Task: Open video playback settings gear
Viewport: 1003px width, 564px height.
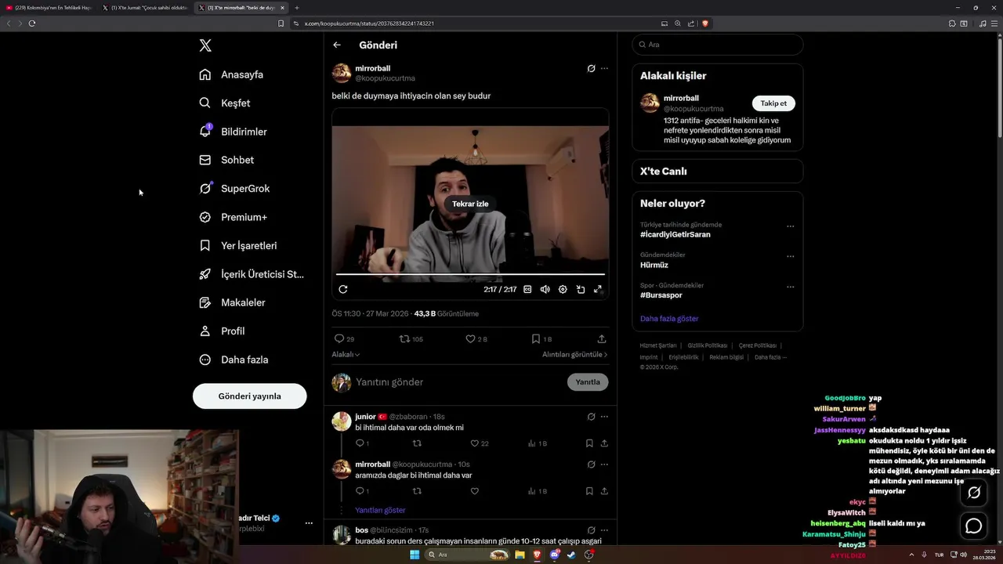Action: [x=563, y=289]
